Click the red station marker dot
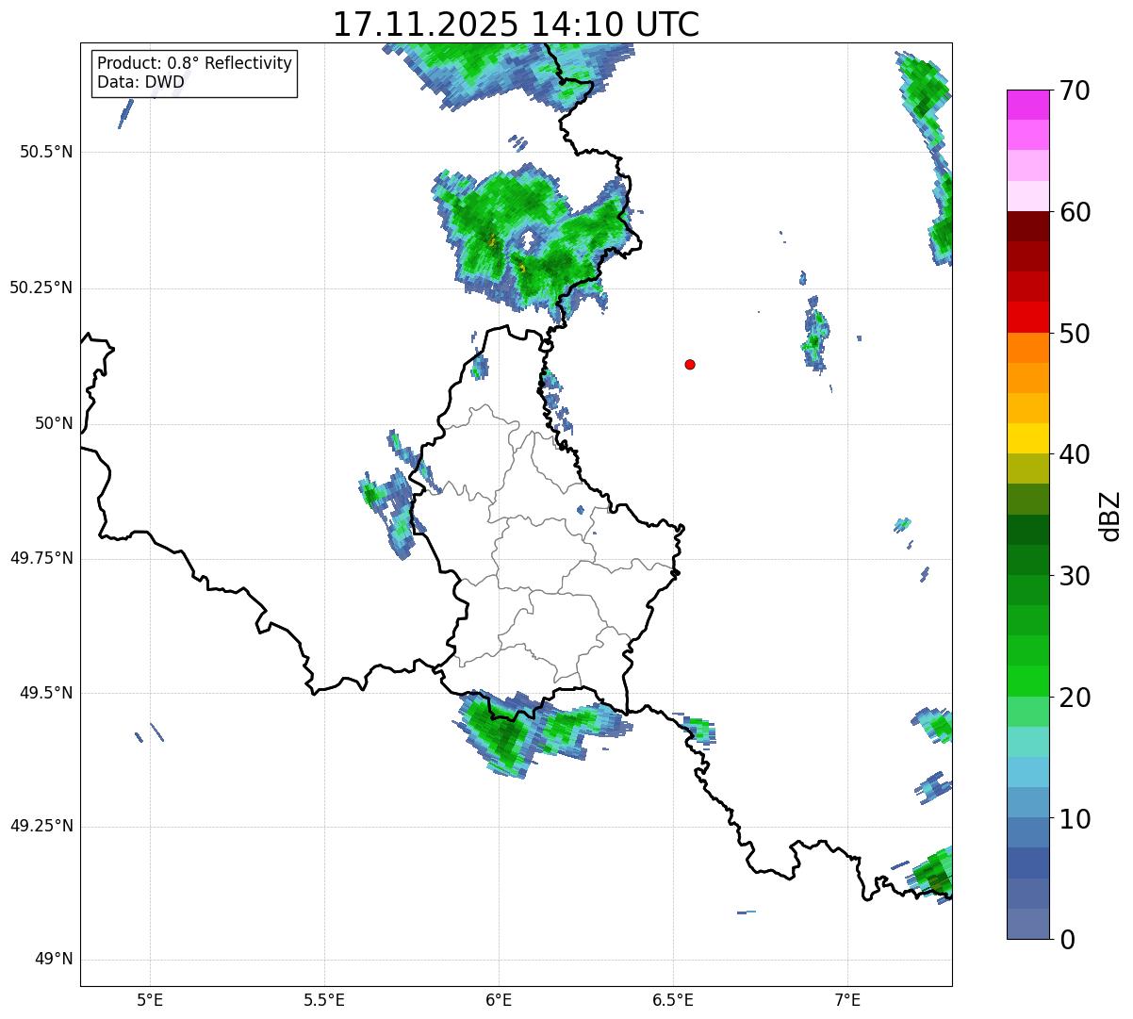Screen dimensions: 1133x1019 [x=690, y=364]
